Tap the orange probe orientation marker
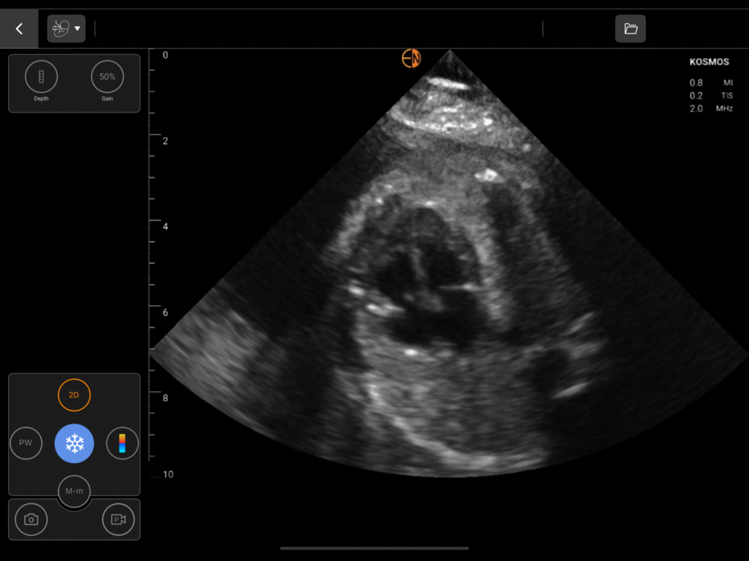 click(411, 58)
